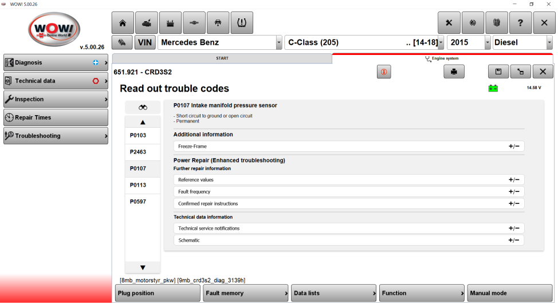Screen dimensions: 558x303
Task: Click the 14.58 V voltage reading
Action: 534,88
